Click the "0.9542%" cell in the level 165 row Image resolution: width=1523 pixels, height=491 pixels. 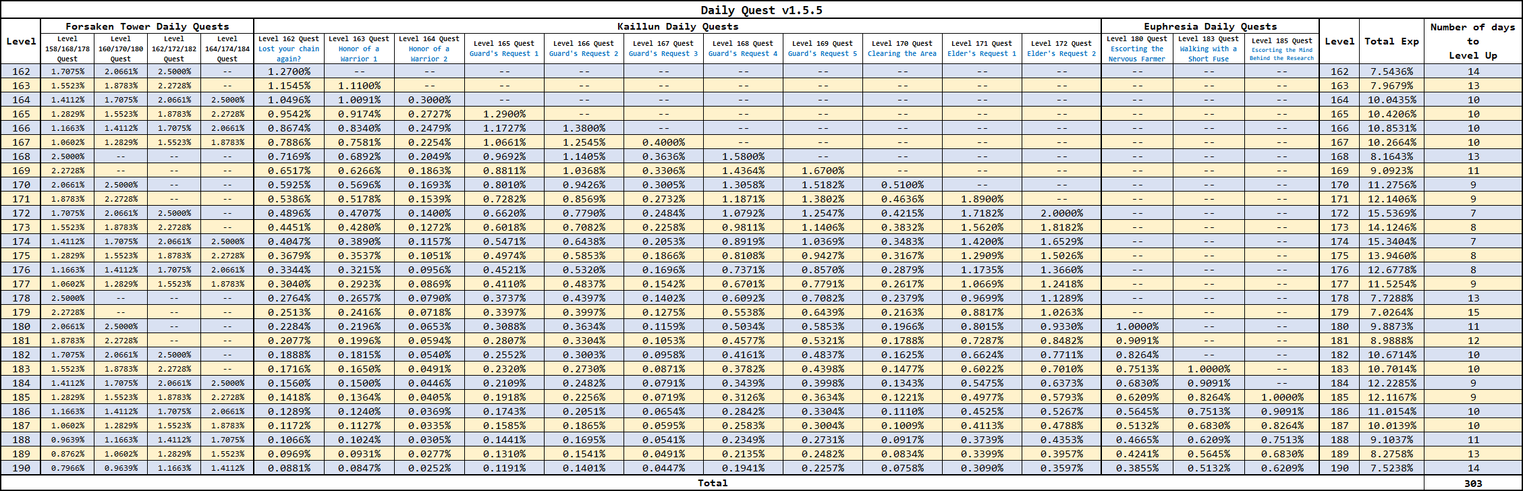pyautogui.click(x=289, y=114)
